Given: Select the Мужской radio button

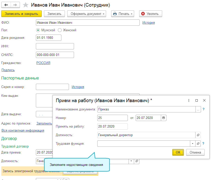Looking at the screenshot, I should (38, 30).
